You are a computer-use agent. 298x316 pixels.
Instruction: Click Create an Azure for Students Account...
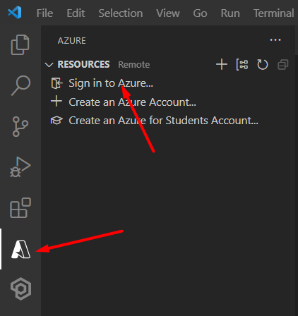pos(163,121)
